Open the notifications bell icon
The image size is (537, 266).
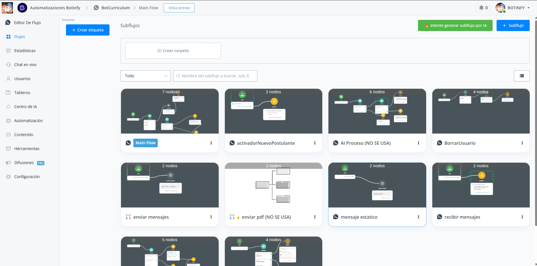(481, 8)
